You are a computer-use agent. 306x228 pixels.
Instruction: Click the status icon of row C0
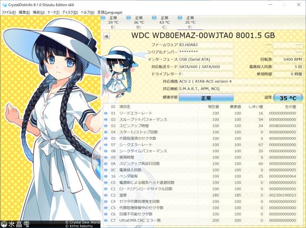(x=106, y=183)
